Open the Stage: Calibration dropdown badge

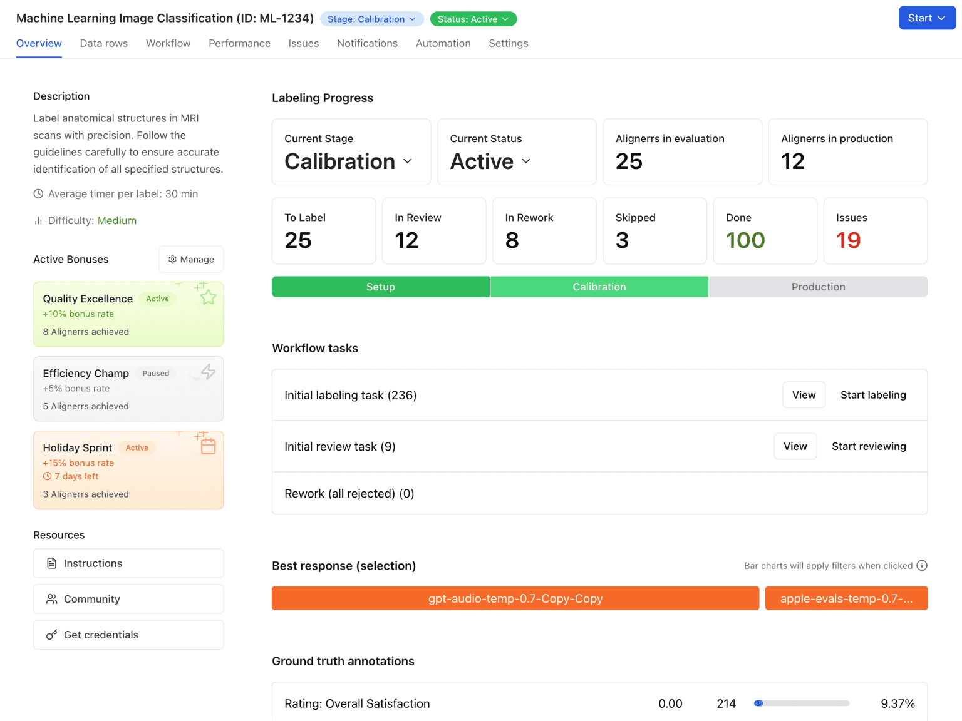(372, 19)
